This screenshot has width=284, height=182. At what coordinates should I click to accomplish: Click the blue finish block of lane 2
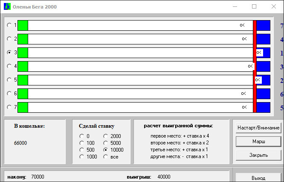(x=263, y=39)
